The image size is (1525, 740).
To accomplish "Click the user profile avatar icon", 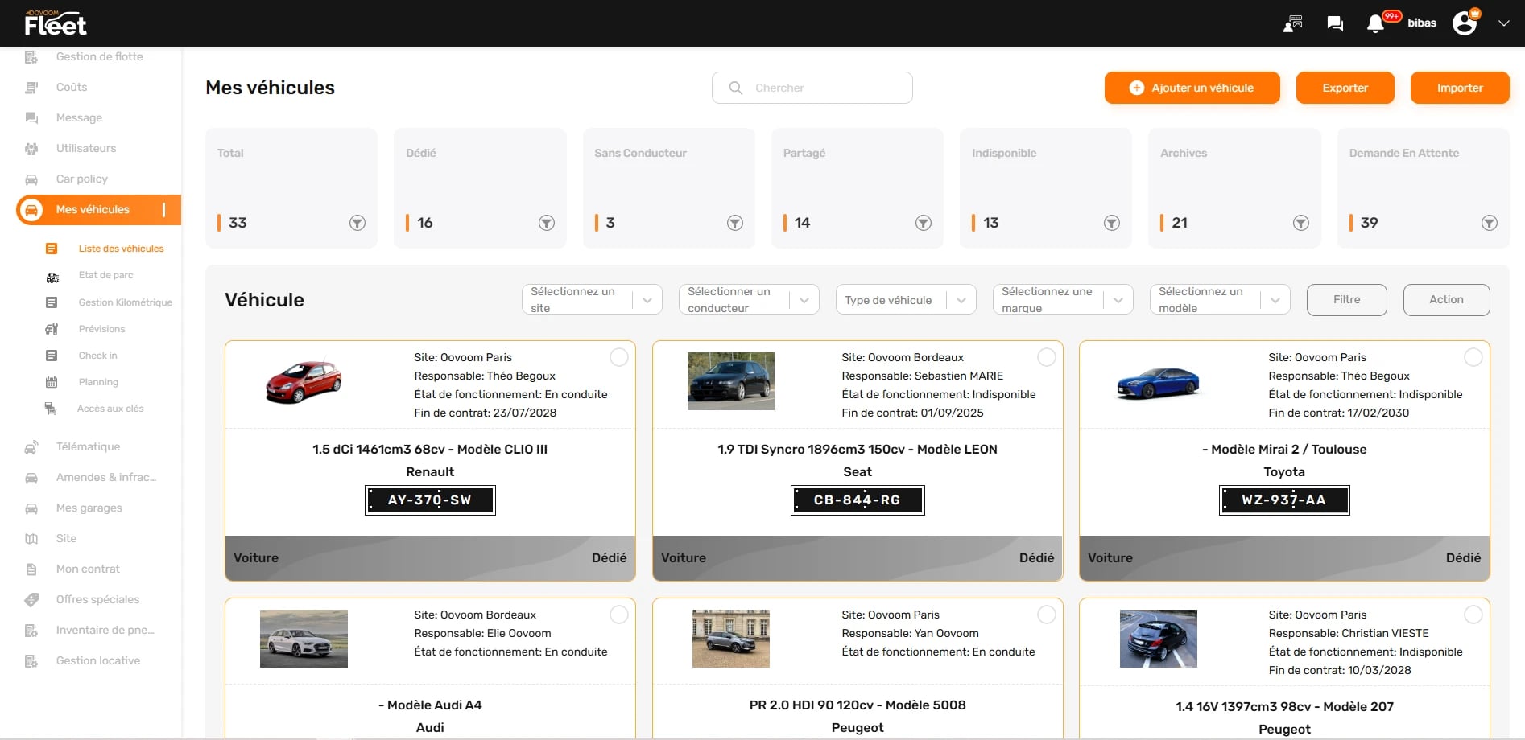I will [x=1465, y=23].
